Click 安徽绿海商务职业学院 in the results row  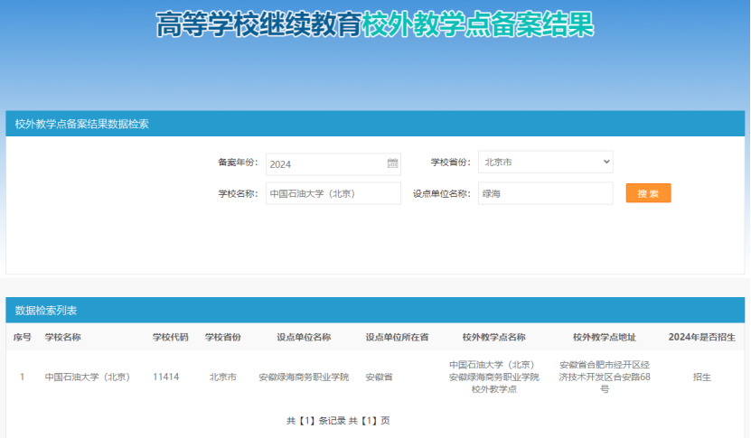pos(304,377)
